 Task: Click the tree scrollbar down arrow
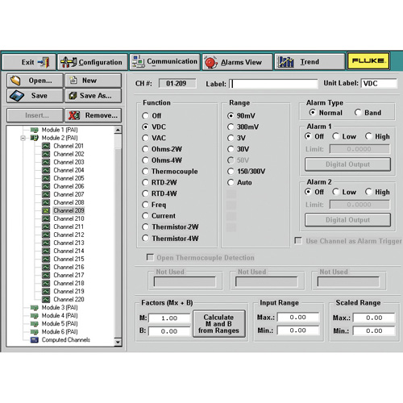[x=118, y=342]
